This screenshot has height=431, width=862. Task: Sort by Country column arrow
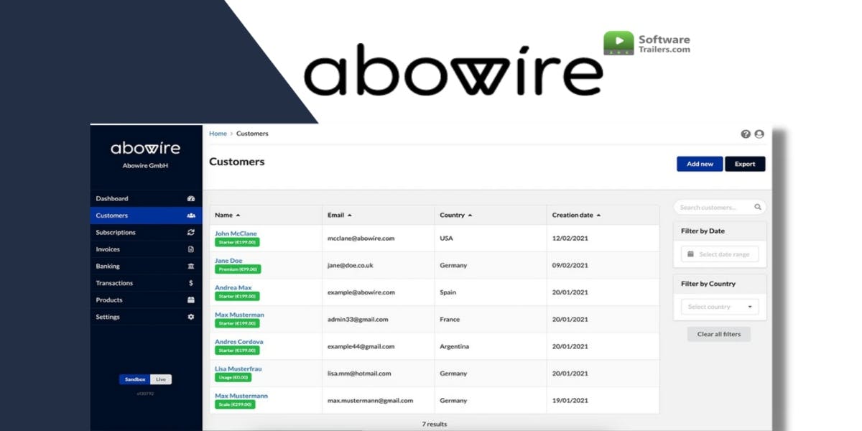tap(471, 215)
